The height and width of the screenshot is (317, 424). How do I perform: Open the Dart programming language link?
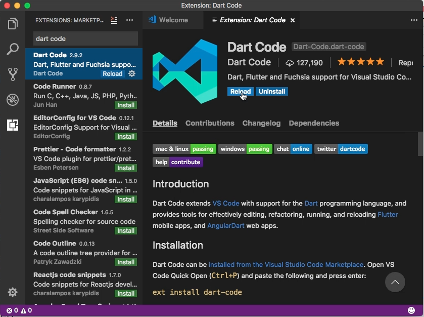[x=311, y=204]
